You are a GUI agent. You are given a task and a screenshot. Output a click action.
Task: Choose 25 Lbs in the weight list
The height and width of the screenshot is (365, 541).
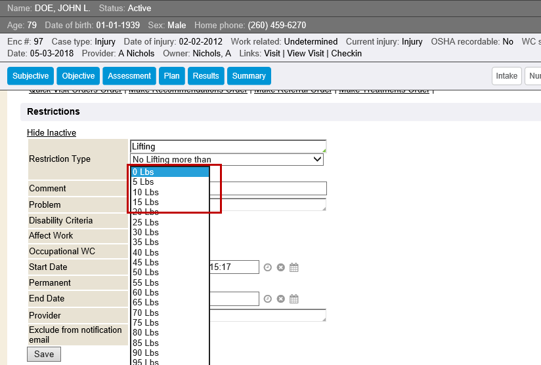(x=169, y=222)
